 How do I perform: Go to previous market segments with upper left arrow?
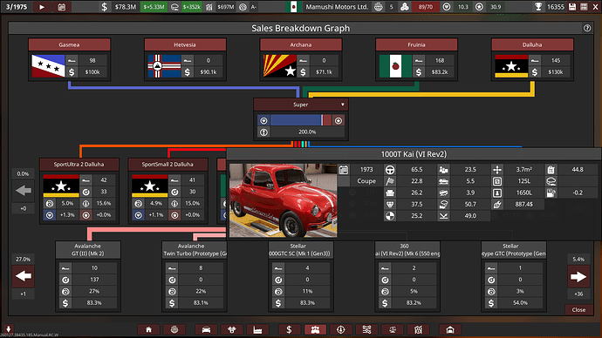click(x=24, y=191)
